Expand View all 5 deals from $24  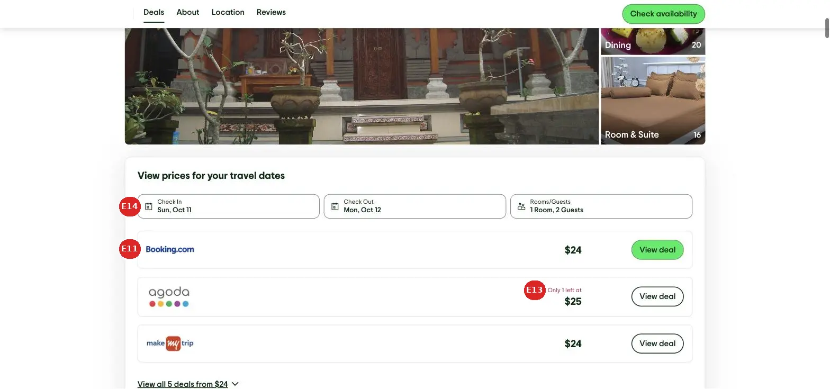tap(183, 384)
